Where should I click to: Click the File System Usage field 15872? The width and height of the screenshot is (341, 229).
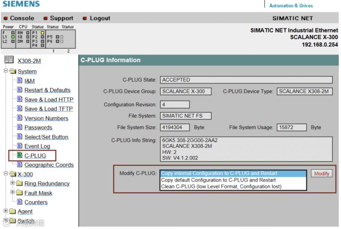pos(292,127)
